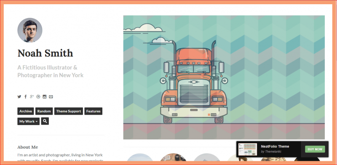Open the Random menu item
This screenshot has width=337, height=165.
[x=44, y=111]
